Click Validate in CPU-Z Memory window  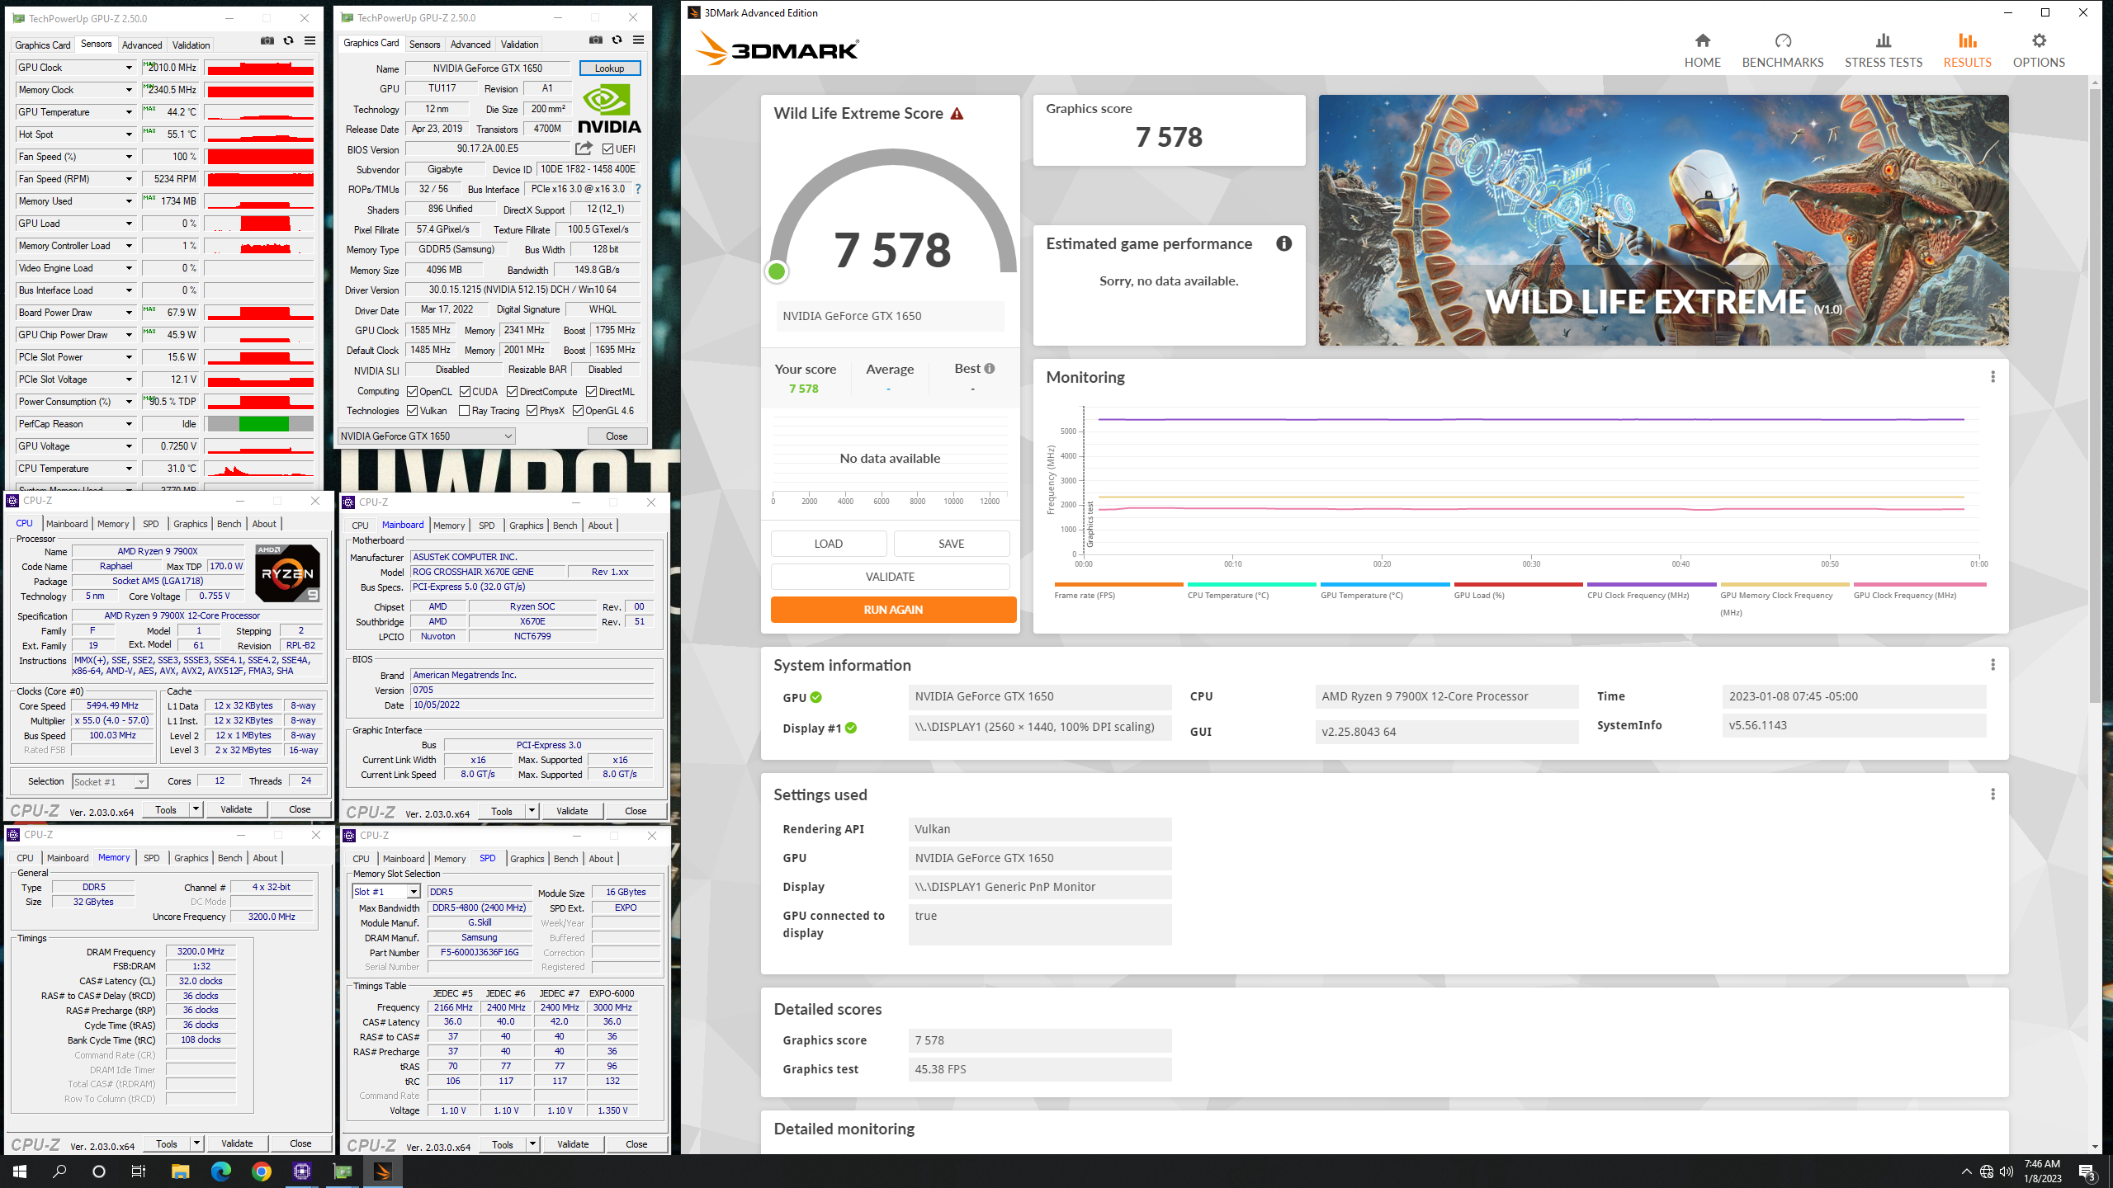pos(237,1143)
